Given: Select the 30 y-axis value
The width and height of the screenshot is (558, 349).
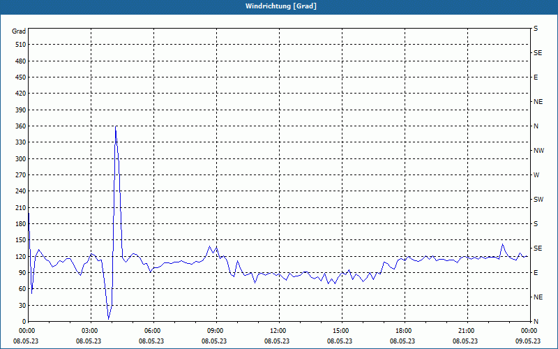Looking at the screenshot, I should point(22,306).
